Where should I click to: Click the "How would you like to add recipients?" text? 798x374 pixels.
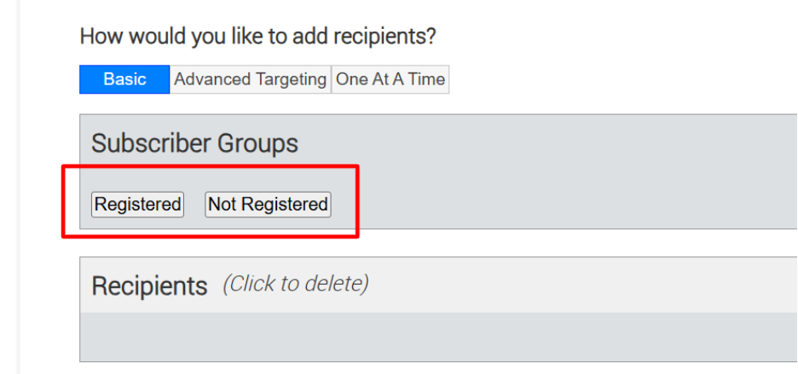[257, 37]
